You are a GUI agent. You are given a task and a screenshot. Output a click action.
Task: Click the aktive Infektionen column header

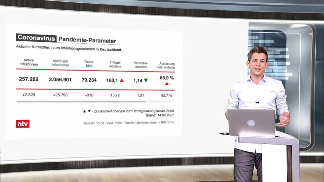point(29,62)
